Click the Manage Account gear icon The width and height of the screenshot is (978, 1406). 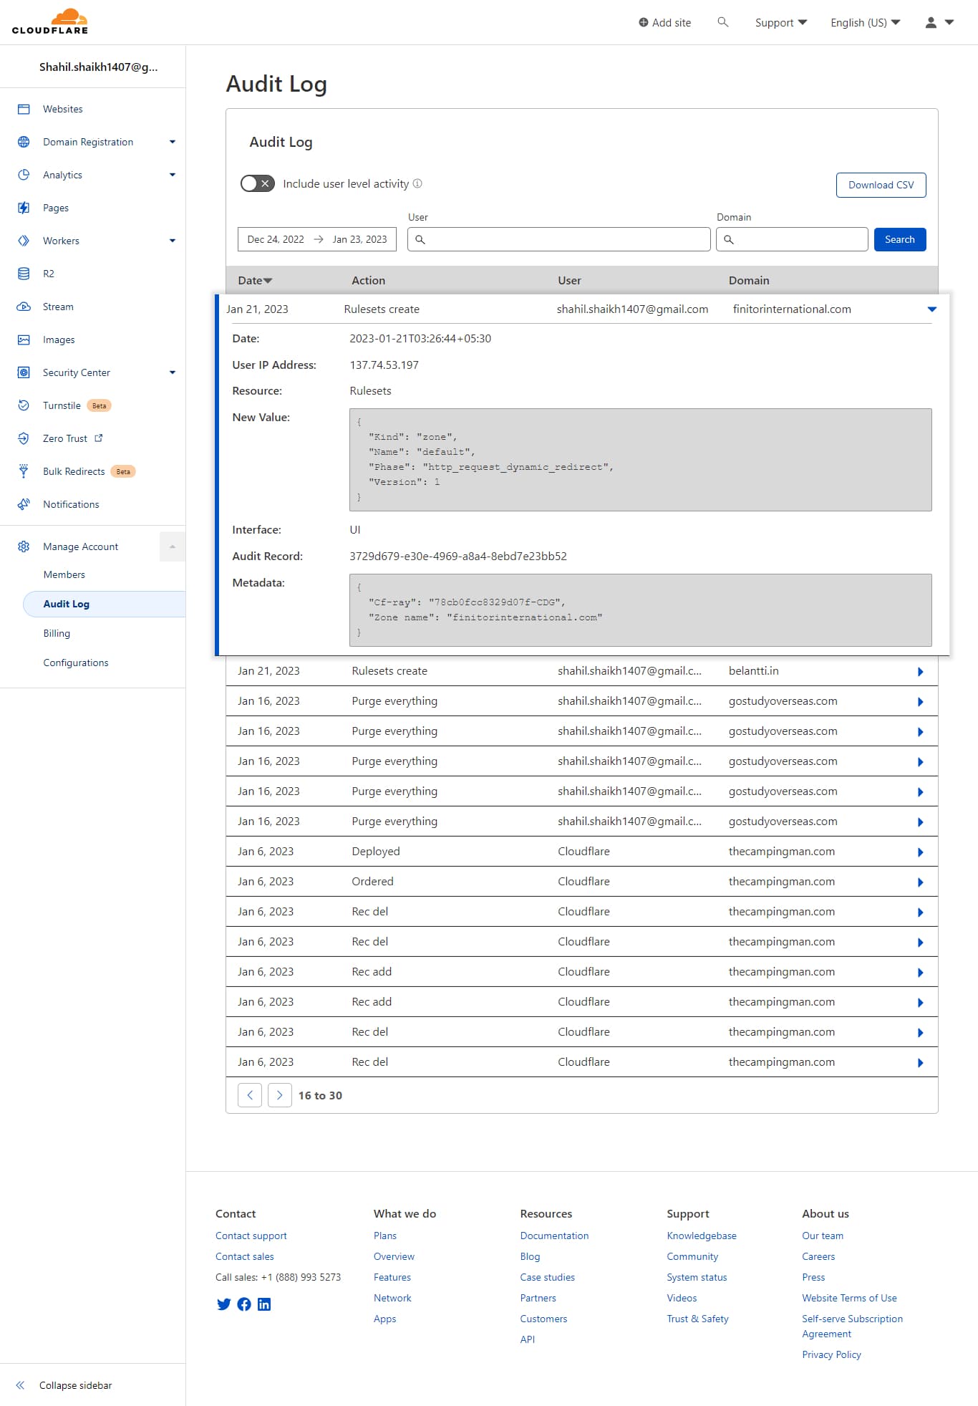tap(24, 546)
